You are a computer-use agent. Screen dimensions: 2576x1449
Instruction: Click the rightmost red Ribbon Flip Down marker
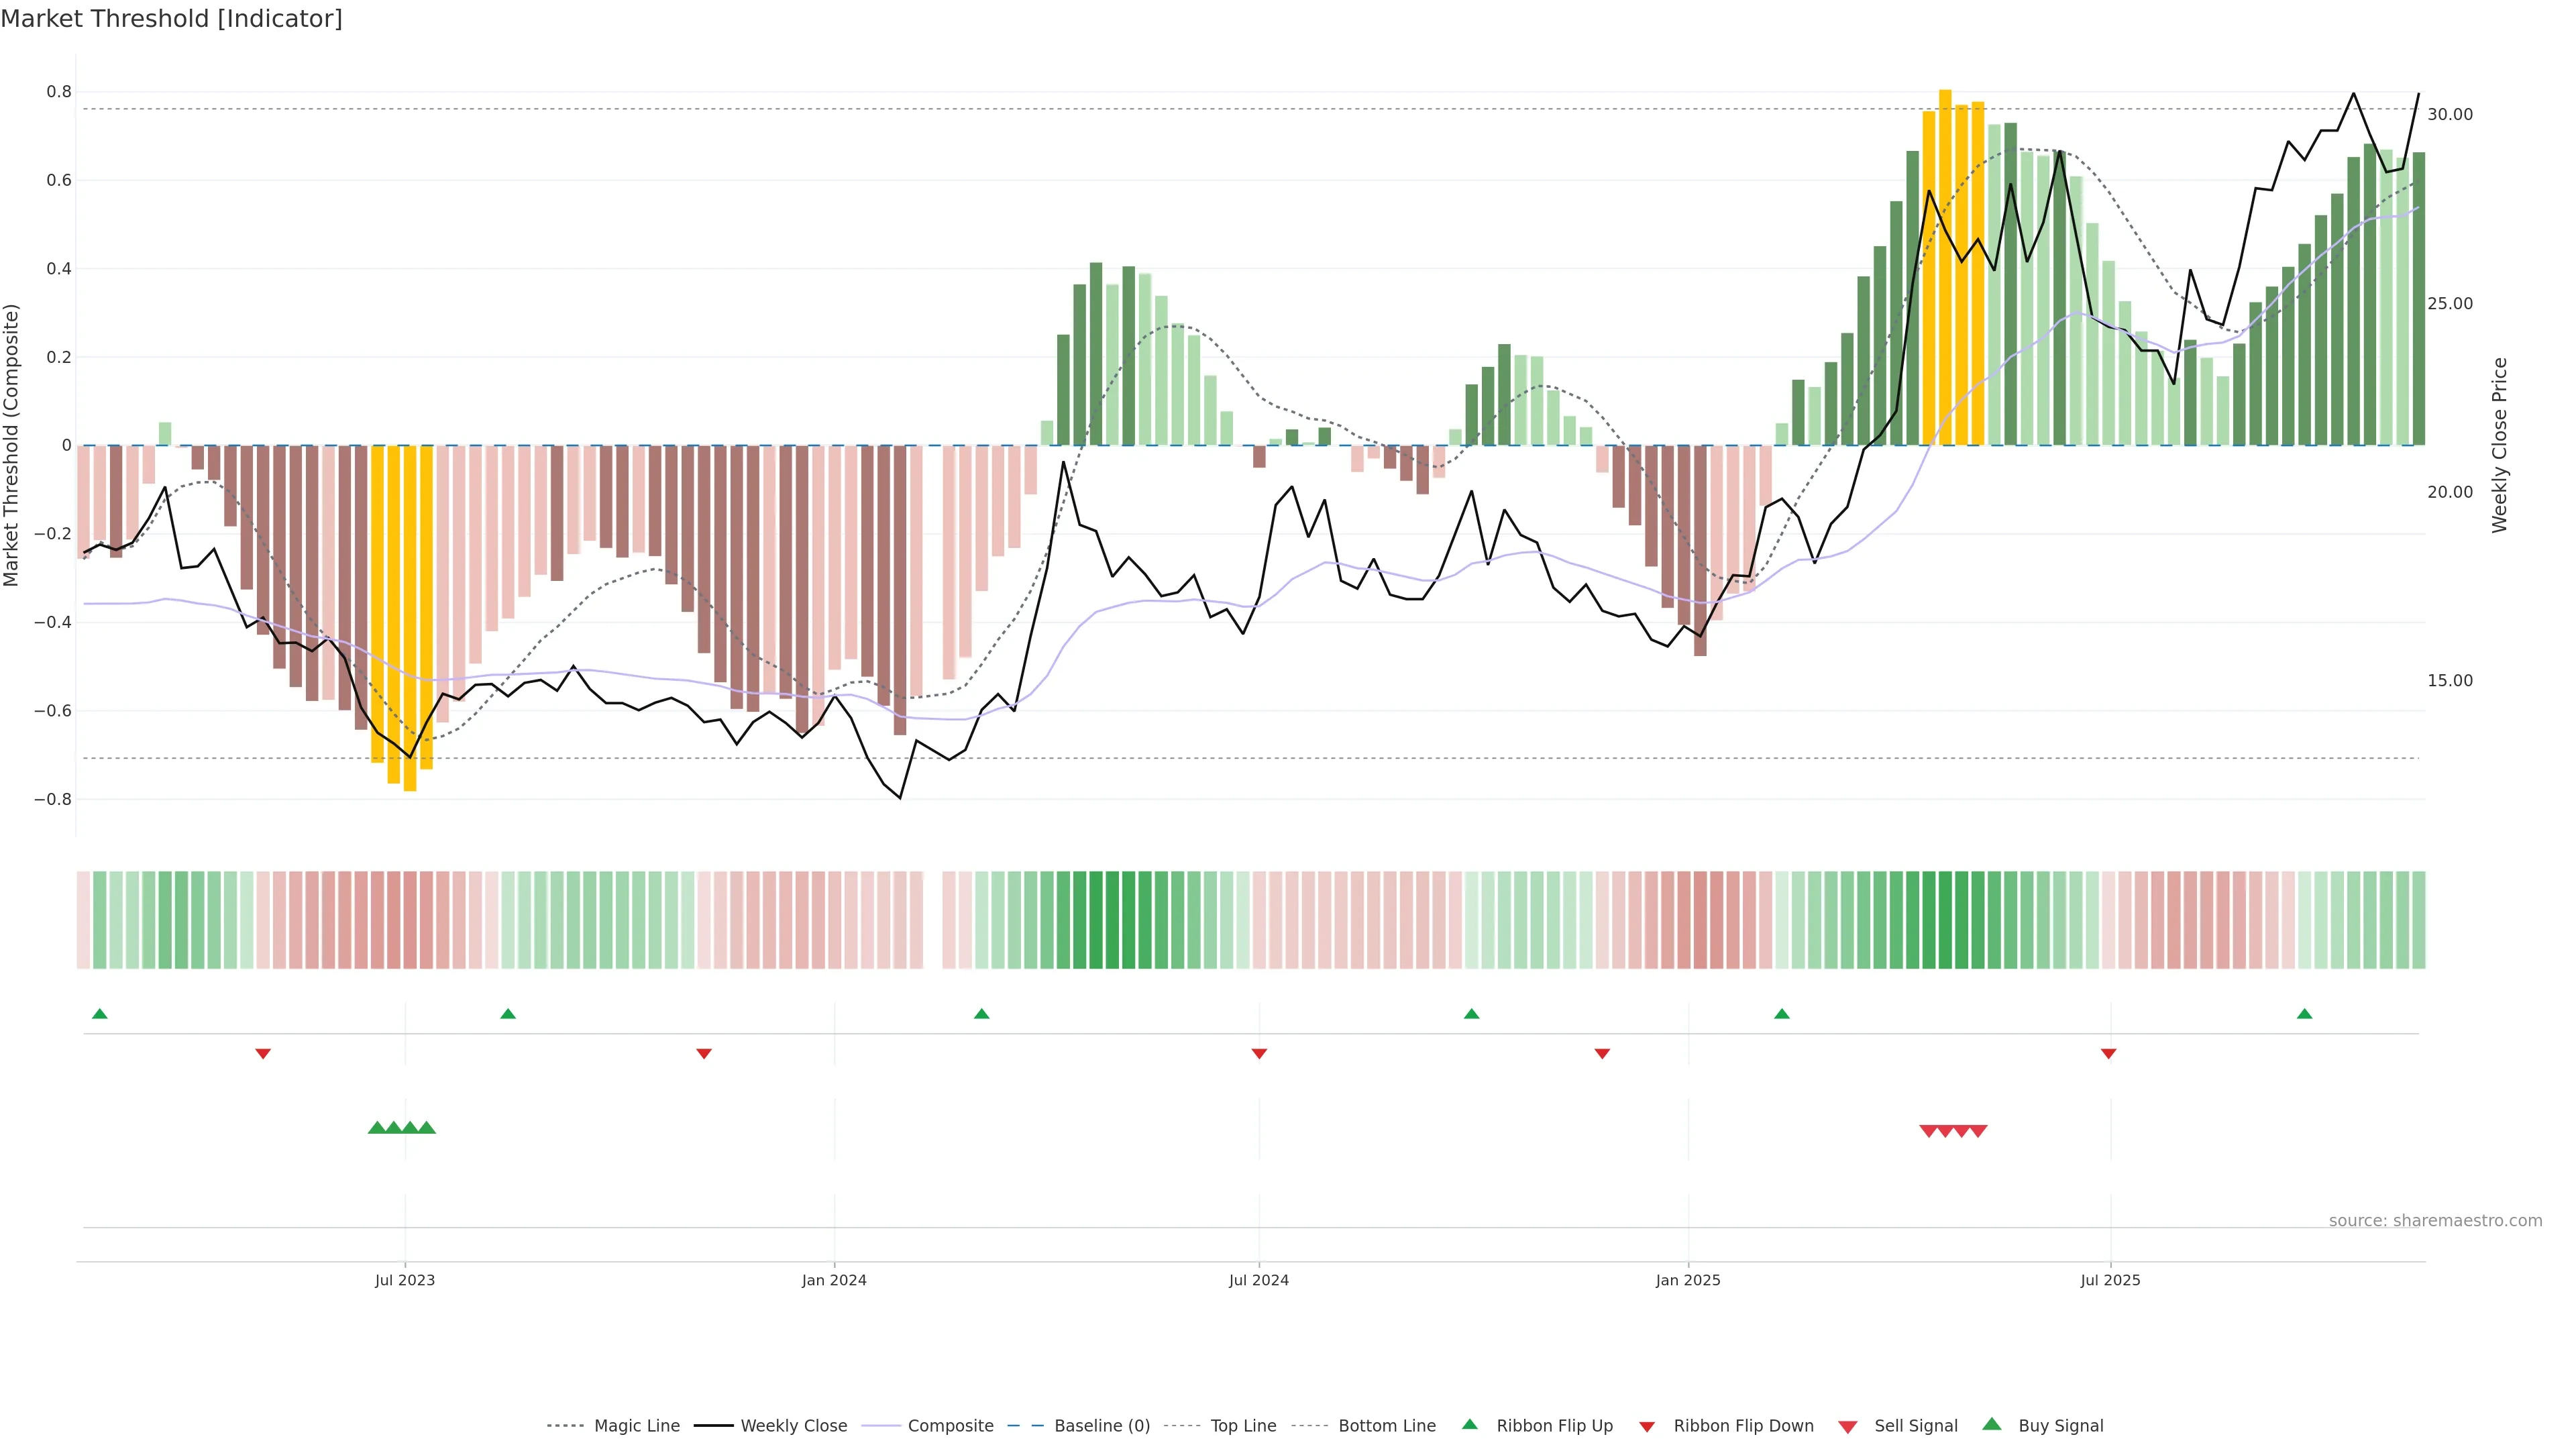(x=2109, y=1054)
